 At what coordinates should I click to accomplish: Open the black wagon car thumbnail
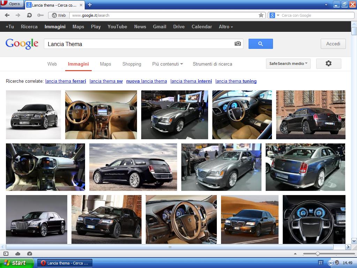point(133,167)
